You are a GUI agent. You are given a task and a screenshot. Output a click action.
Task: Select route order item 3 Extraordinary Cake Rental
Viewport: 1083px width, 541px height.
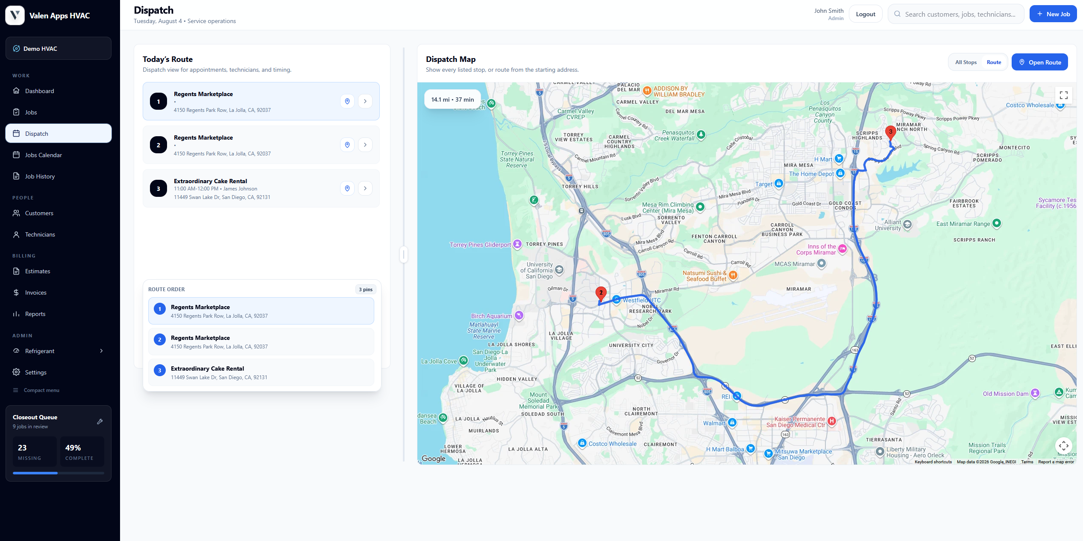pos(261,372)
